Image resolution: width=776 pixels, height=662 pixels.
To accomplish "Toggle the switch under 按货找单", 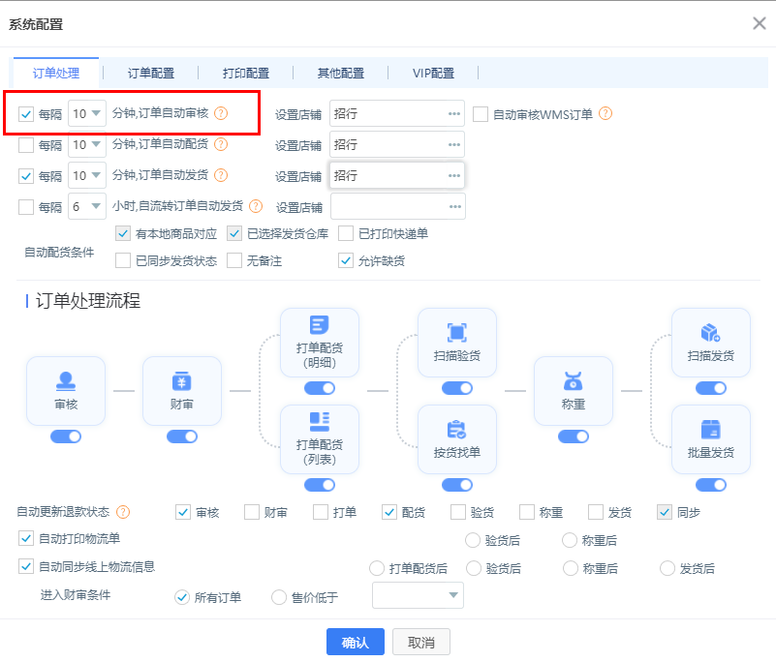I will (457, 485).
